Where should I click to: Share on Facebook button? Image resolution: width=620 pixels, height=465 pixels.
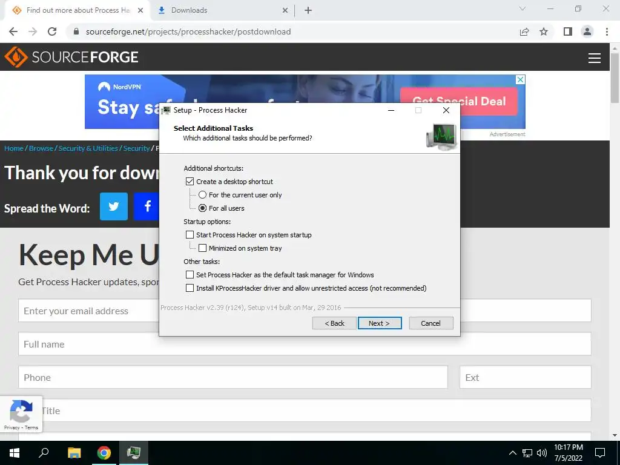pyautogui.click(x=147, y=206)
